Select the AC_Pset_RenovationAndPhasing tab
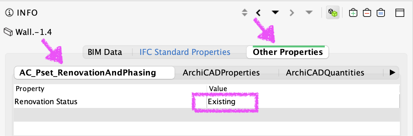Viewport: 413px width, 136px height. [88, 73]
